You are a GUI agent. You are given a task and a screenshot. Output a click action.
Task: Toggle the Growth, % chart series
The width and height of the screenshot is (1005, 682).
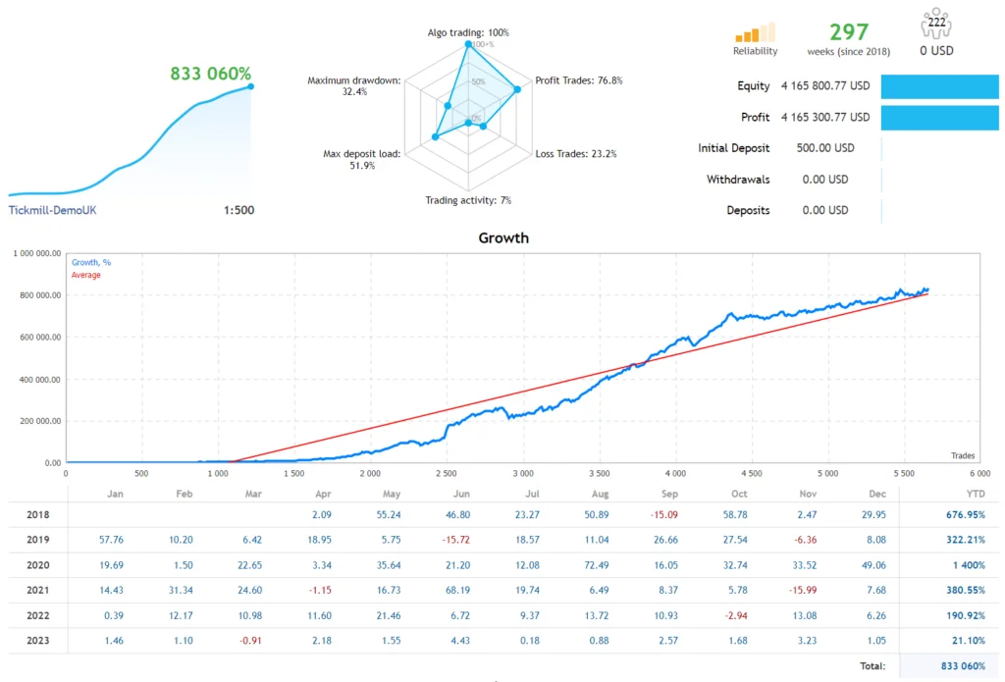tap(90, 263)
